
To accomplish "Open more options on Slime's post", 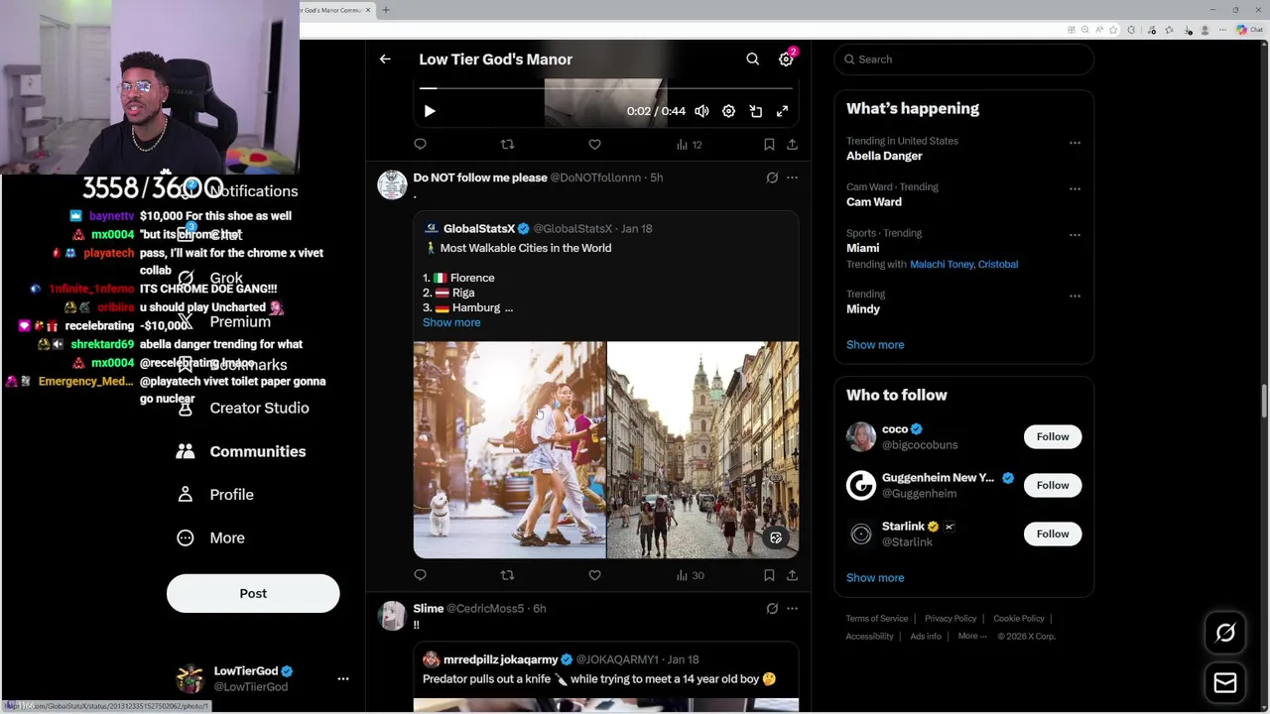I will coord(792,608).
